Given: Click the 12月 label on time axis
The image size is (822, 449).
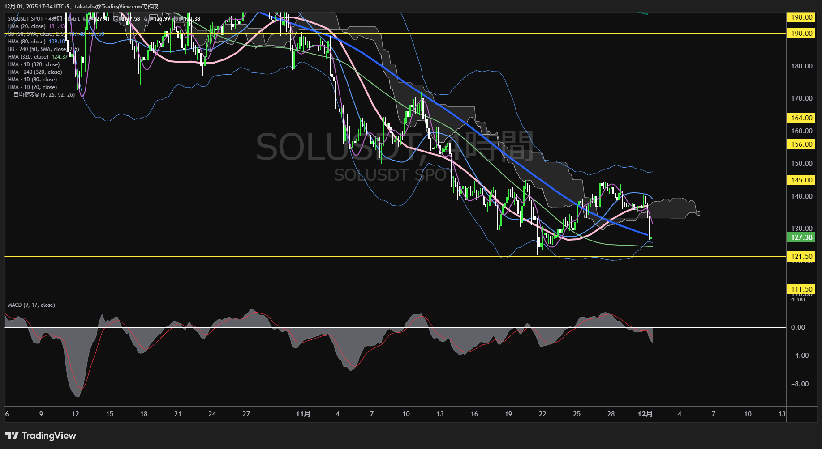Looking at the screenshot, I should [x=645, y=414].
